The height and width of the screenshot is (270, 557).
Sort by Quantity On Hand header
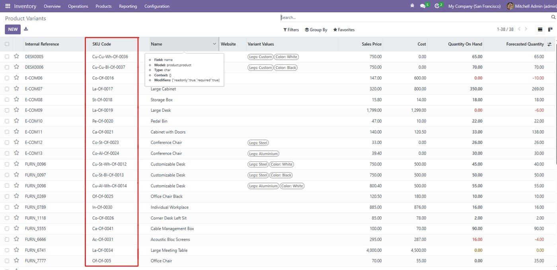[465, 44]
